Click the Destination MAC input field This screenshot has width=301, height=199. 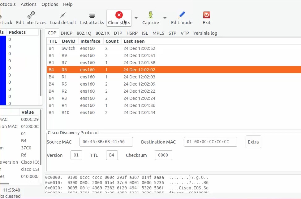click(x=210, y=142)
